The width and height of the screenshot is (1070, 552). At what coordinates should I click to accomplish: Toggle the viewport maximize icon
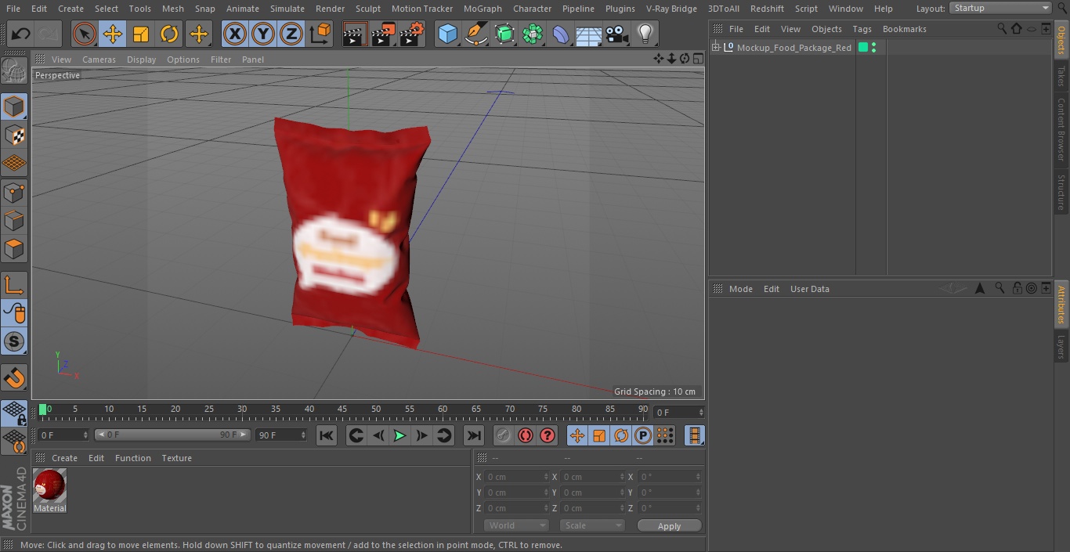(x=697, y=59)
